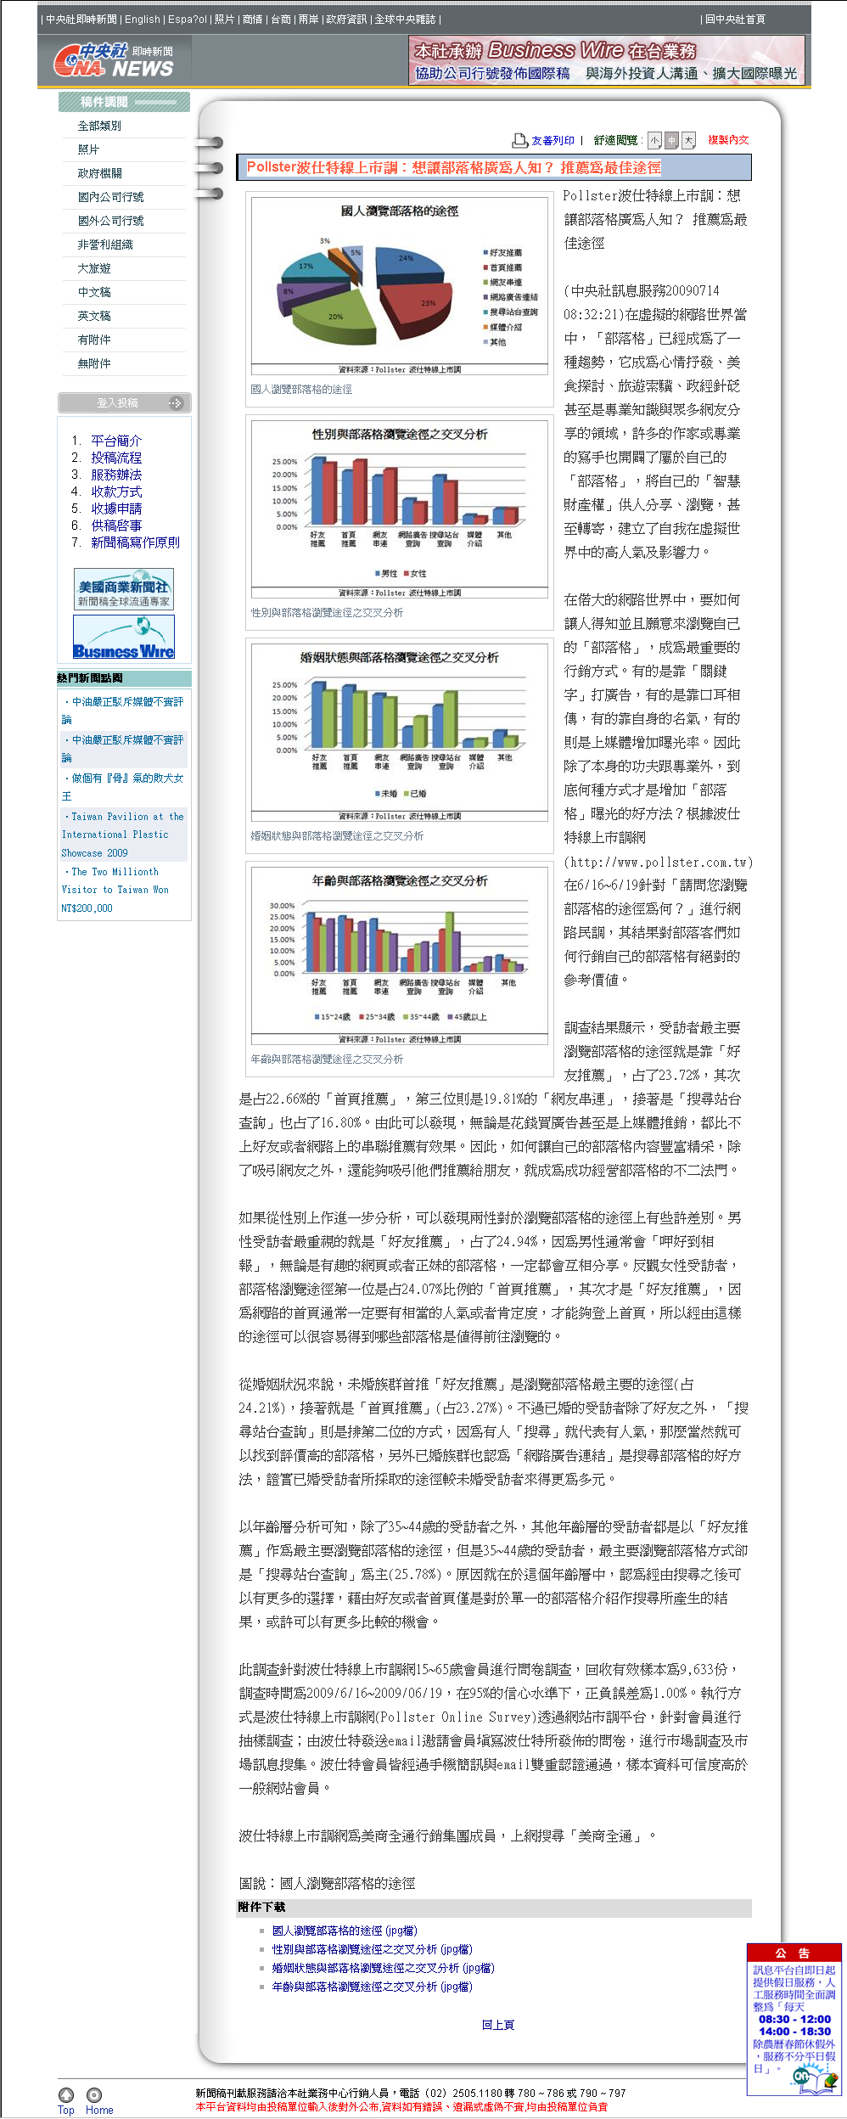847x2119 pixels.
Task: Set reading font size to large (大)
Action: (x=688, y=140)
